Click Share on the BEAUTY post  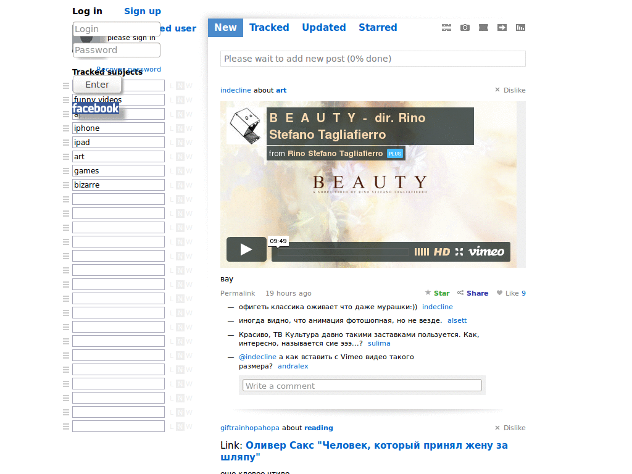click(477, 293)
